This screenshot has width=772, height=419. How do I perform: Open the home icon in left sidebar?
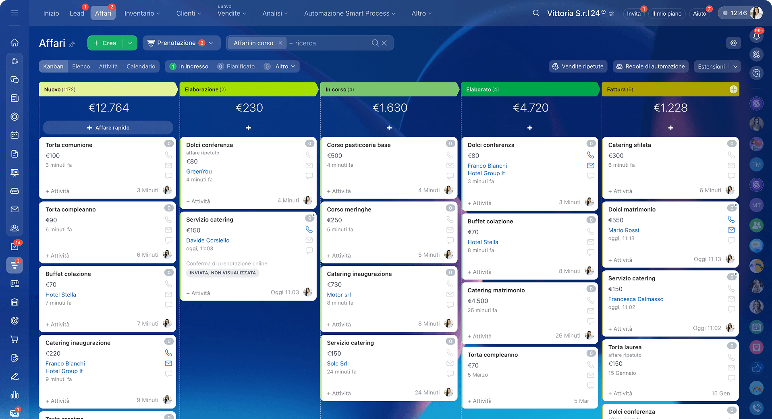[x=15, y=42]
